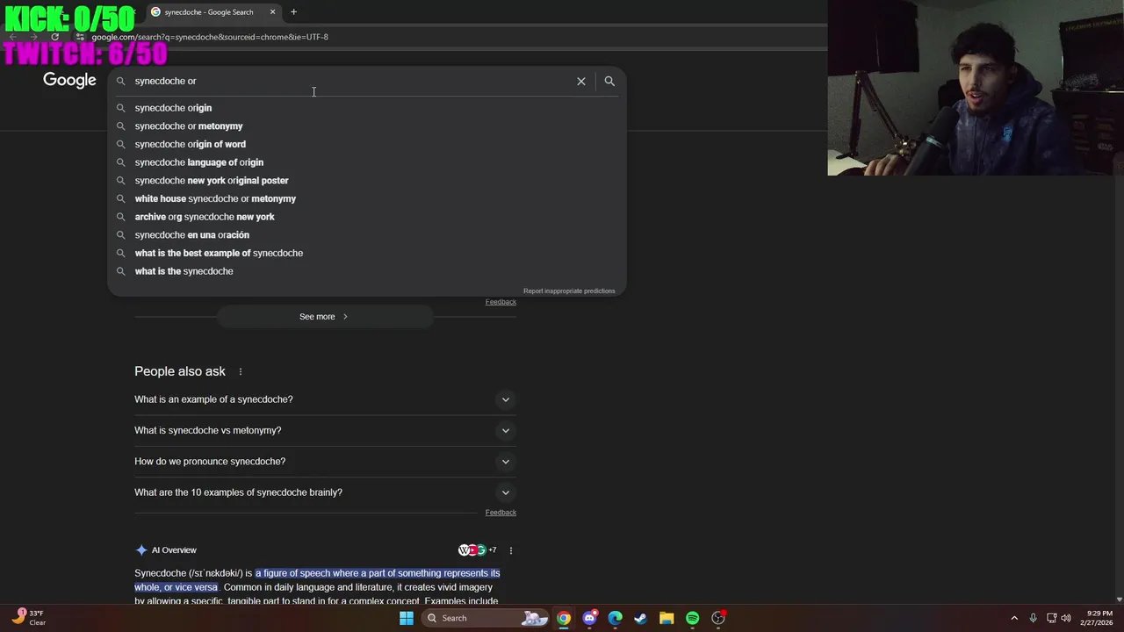Screen dimensions: 1124x632
Task: Close the synecdoche Google Search tab
Action: pyautogui.click(x=272, y=12)
